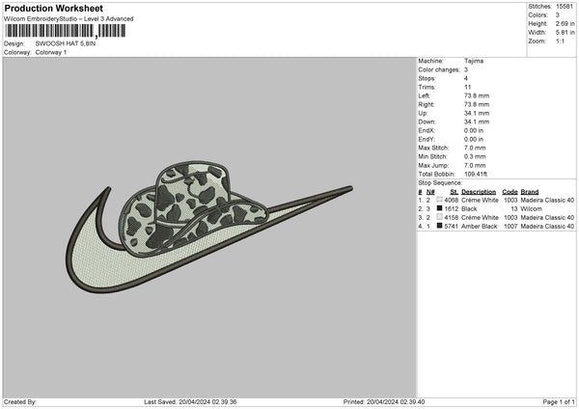Click the Zoom value 1:1
The height and width of the screenshot is (409, 579).
[560, 41]
